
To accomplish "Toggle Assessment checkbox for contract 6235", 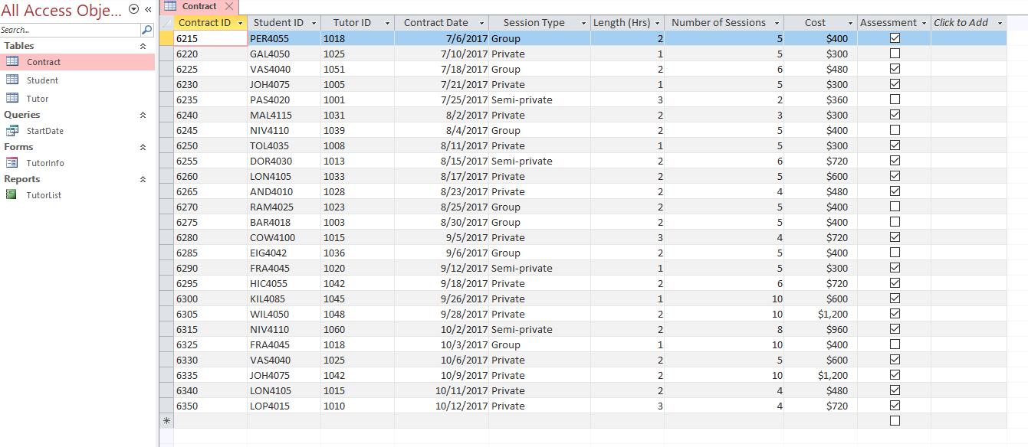I will coord(895,100).
